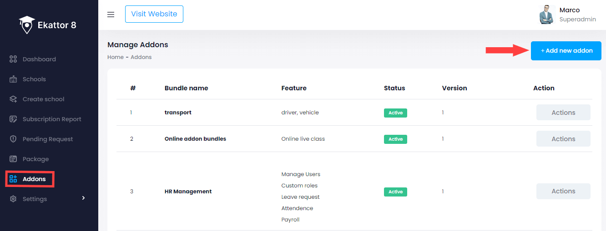Viewport: 606px width, 231px height.
Task: Click the Settings gear icon
Action: [x=13, y=199]
